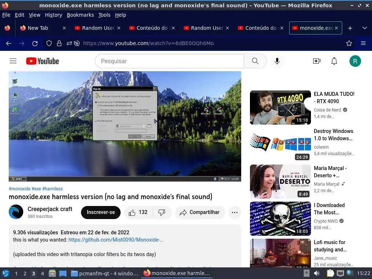The image size is (372, 279).
Task: Open the Create video camera icon
Action: point(317,61)
